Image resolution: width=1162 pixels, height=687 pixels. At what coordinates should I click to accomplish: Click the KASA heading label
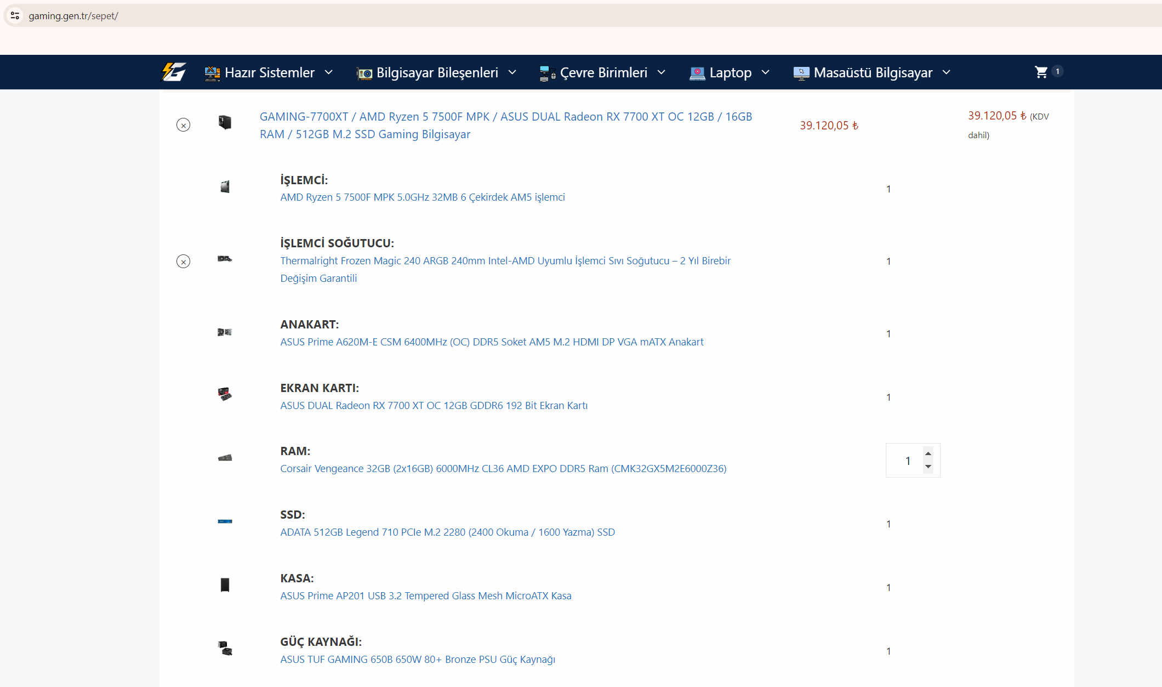(297, 578)
